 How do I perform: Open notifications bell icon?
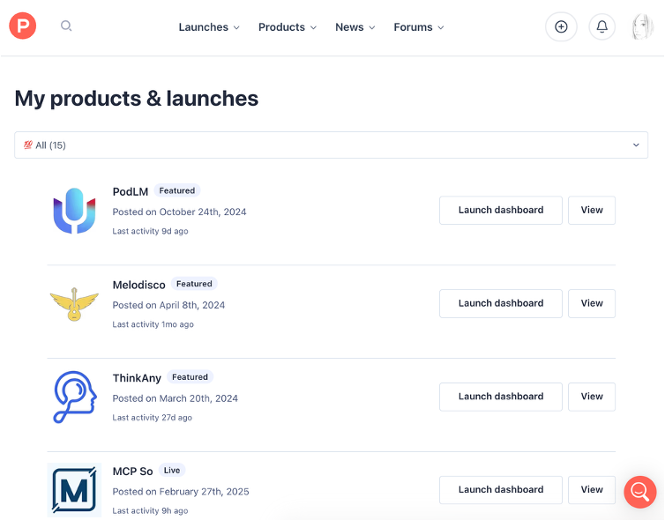coord(601,26)
